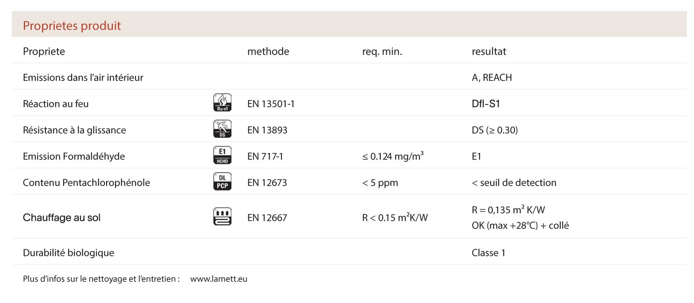Click the EN 12667 method text
Screen dimensions: 694x303
click(x=267, y=218)
